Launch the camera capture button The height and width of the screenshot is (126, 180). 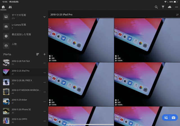174,118
